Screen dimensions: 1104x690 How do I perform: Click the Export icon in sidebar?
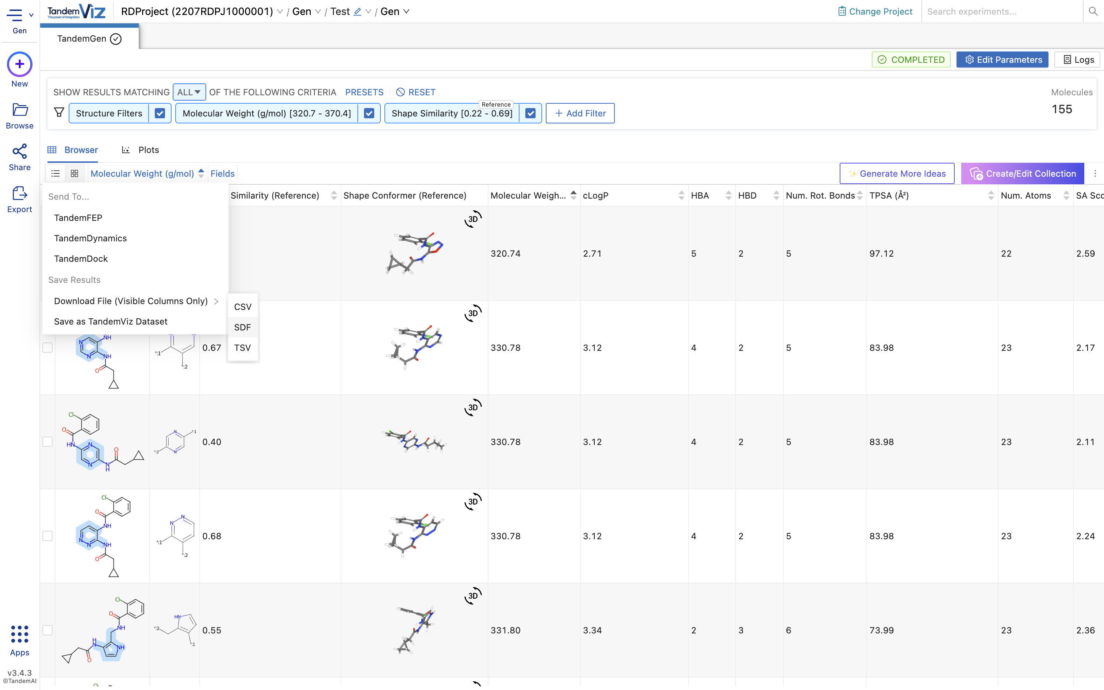point(20,193)
